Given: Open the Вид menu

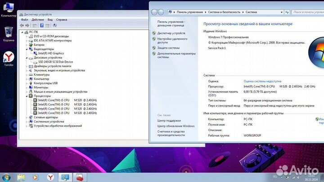Looking at the screenshot, I should (x=50, y=20).
